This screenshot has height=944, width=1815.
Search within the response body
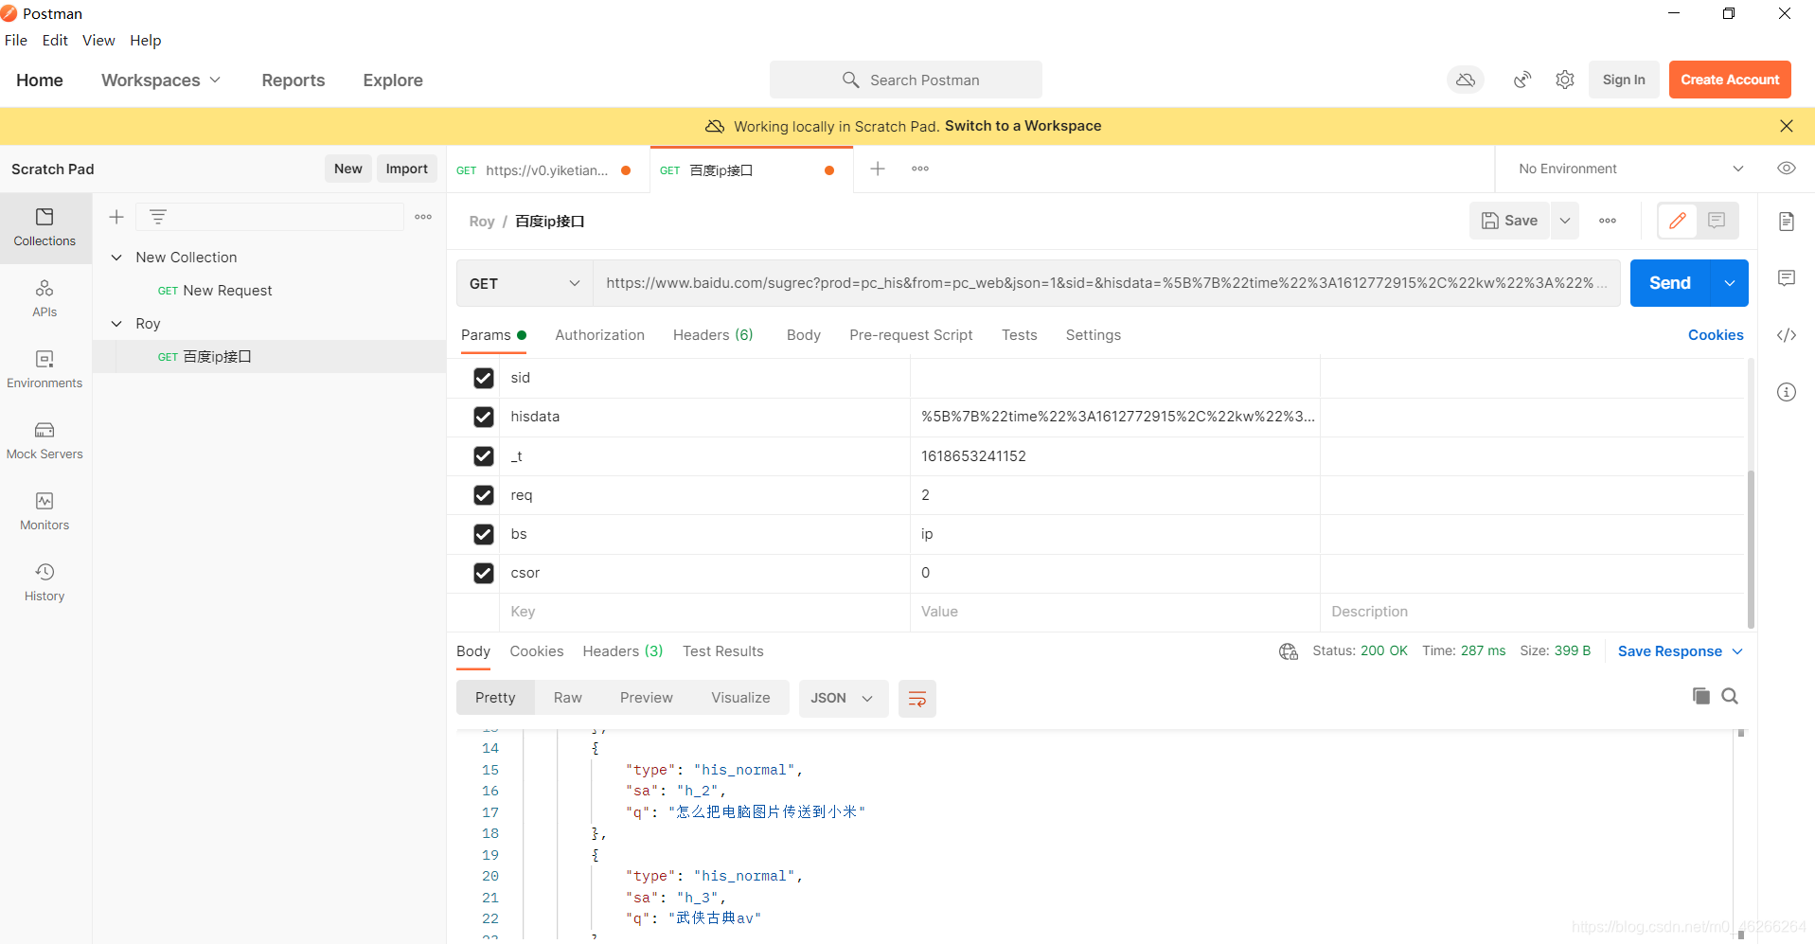[1730, 696]
